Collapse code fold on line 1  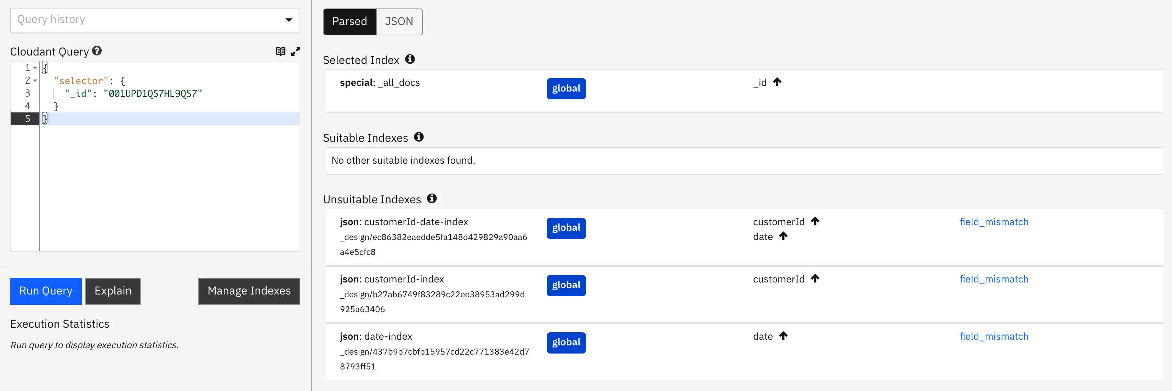pos(35,68)
